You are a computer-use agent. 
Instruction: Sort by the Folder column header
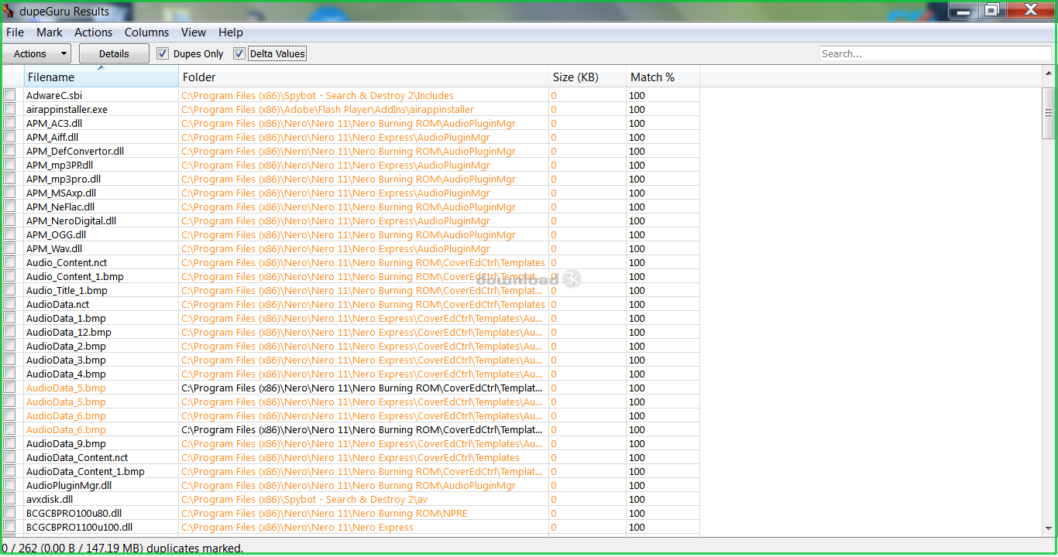pos(364,77)
